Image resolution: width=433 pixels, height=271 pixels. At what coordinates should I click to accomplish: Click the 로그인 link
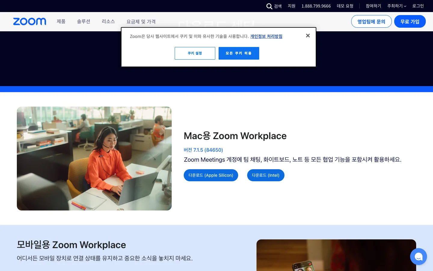click(418, 6)
